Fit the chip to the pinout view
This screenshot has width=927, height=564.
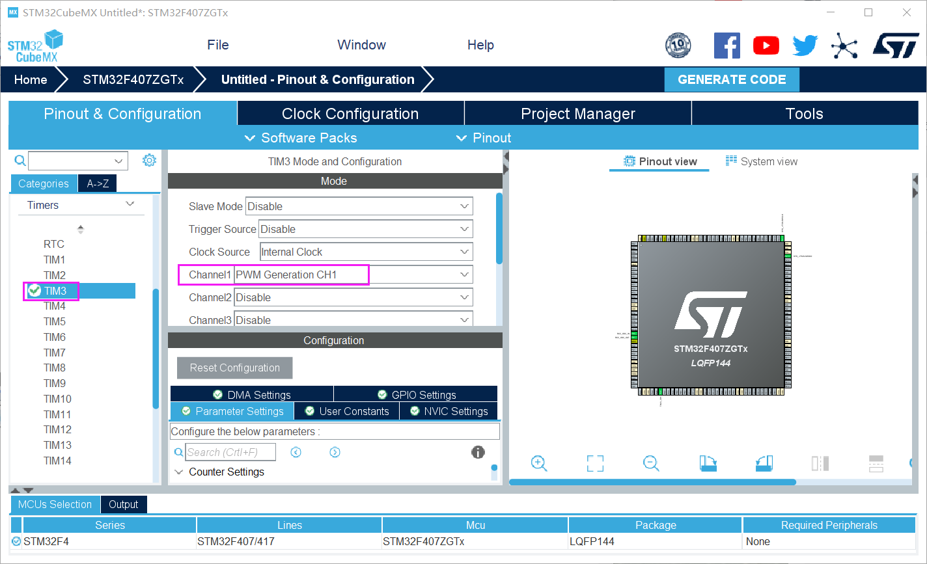pyautogui.click(x=595, y=463)
